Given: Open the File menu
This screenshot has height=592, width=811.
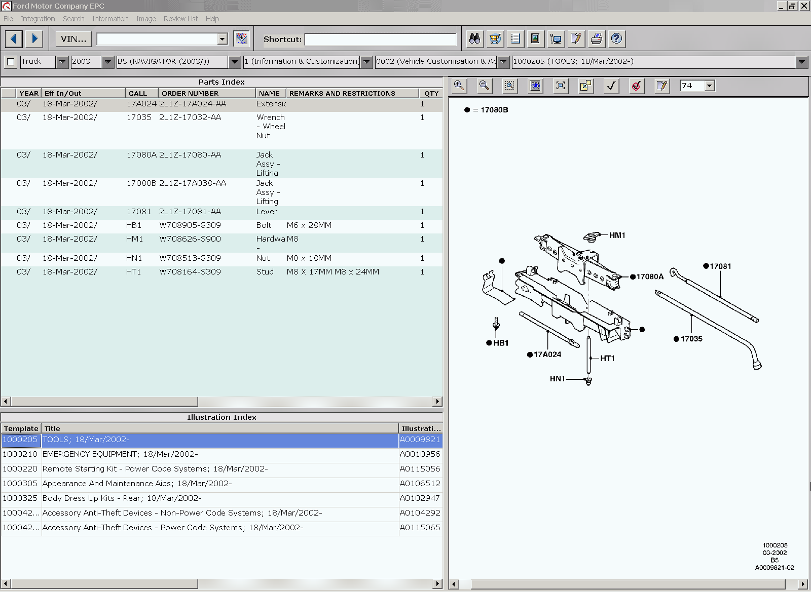Looking at the screenshot, I should coord(8,19).
